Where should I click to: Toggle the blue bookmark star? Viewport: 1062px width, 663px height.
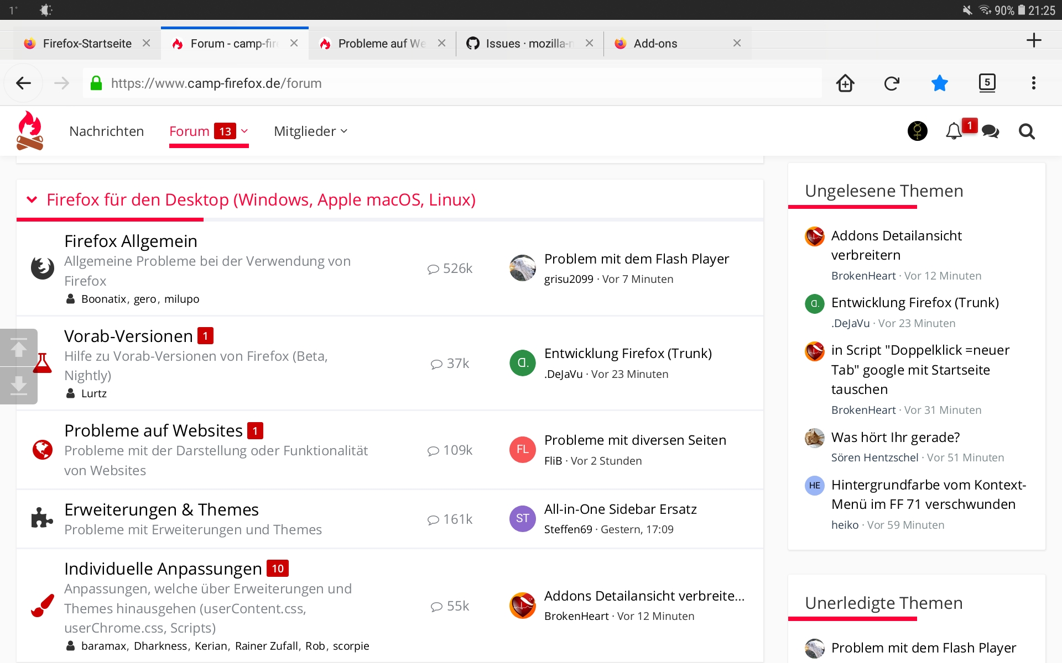coord(939,83)
